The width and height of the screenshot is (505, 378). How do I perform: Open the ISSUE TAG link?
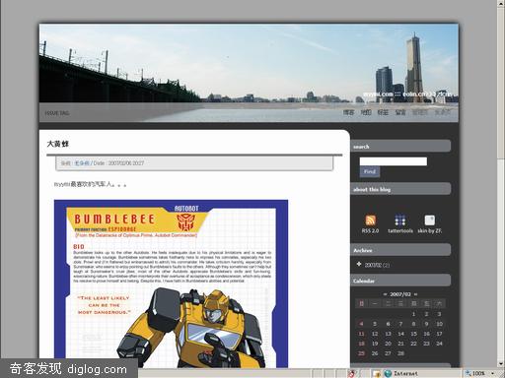(x=57, y=113)
